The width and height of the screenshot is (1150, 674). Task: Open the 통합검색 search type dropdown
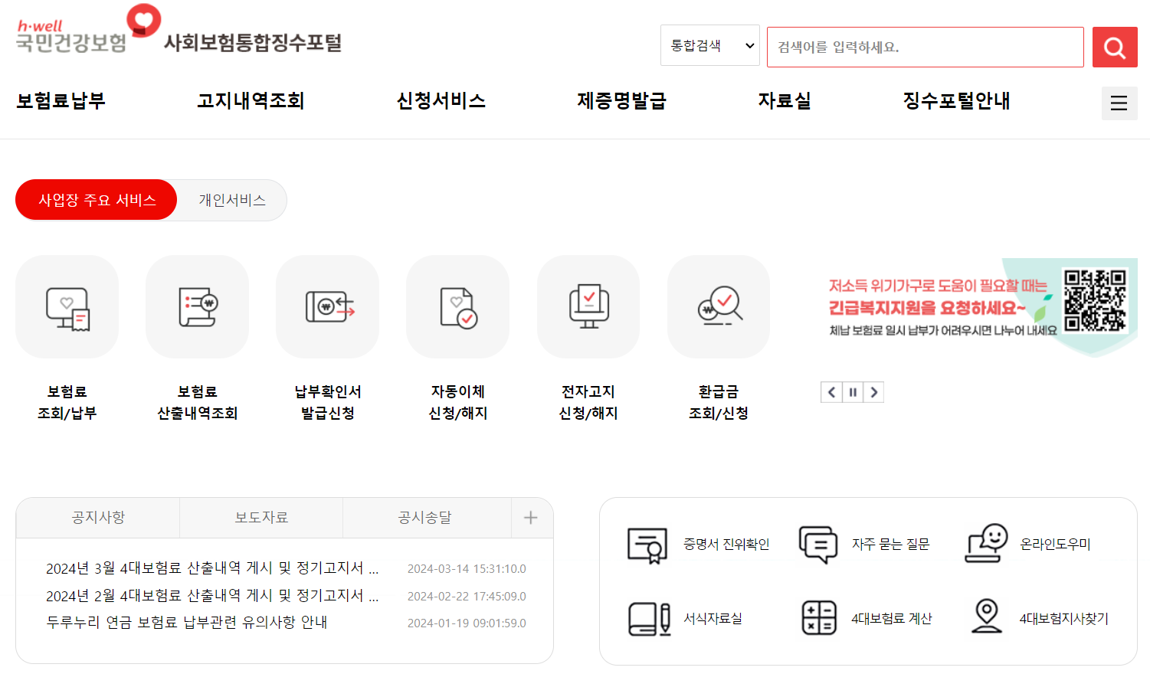[709, 46]
